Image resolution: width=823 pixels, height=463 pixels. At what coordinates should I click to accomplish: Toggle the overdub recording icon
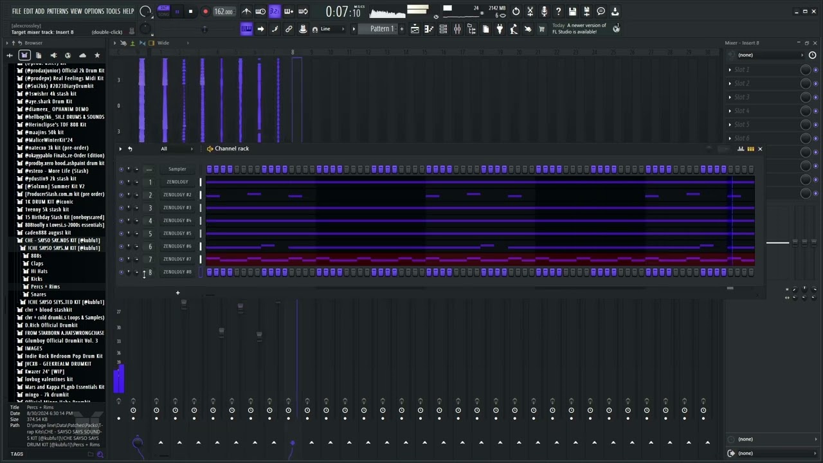click(289, 11)
